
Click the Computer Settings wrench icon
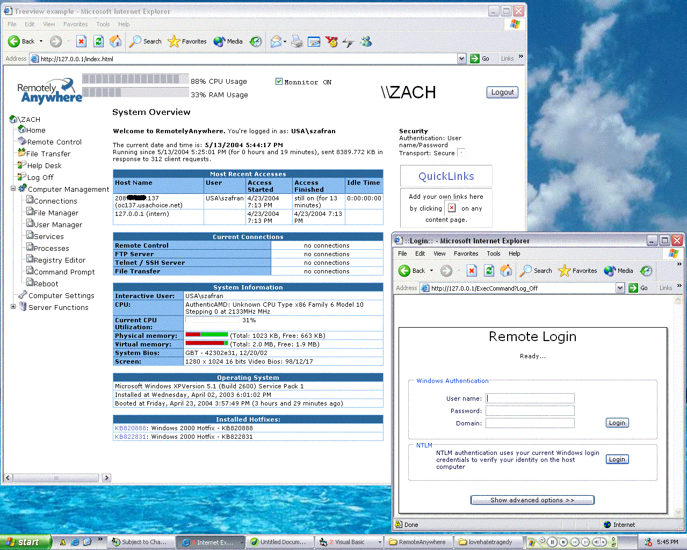23,295
